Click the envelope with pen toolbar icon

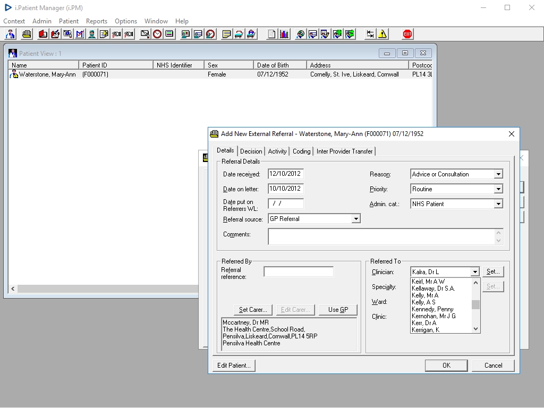coord(145,34)
